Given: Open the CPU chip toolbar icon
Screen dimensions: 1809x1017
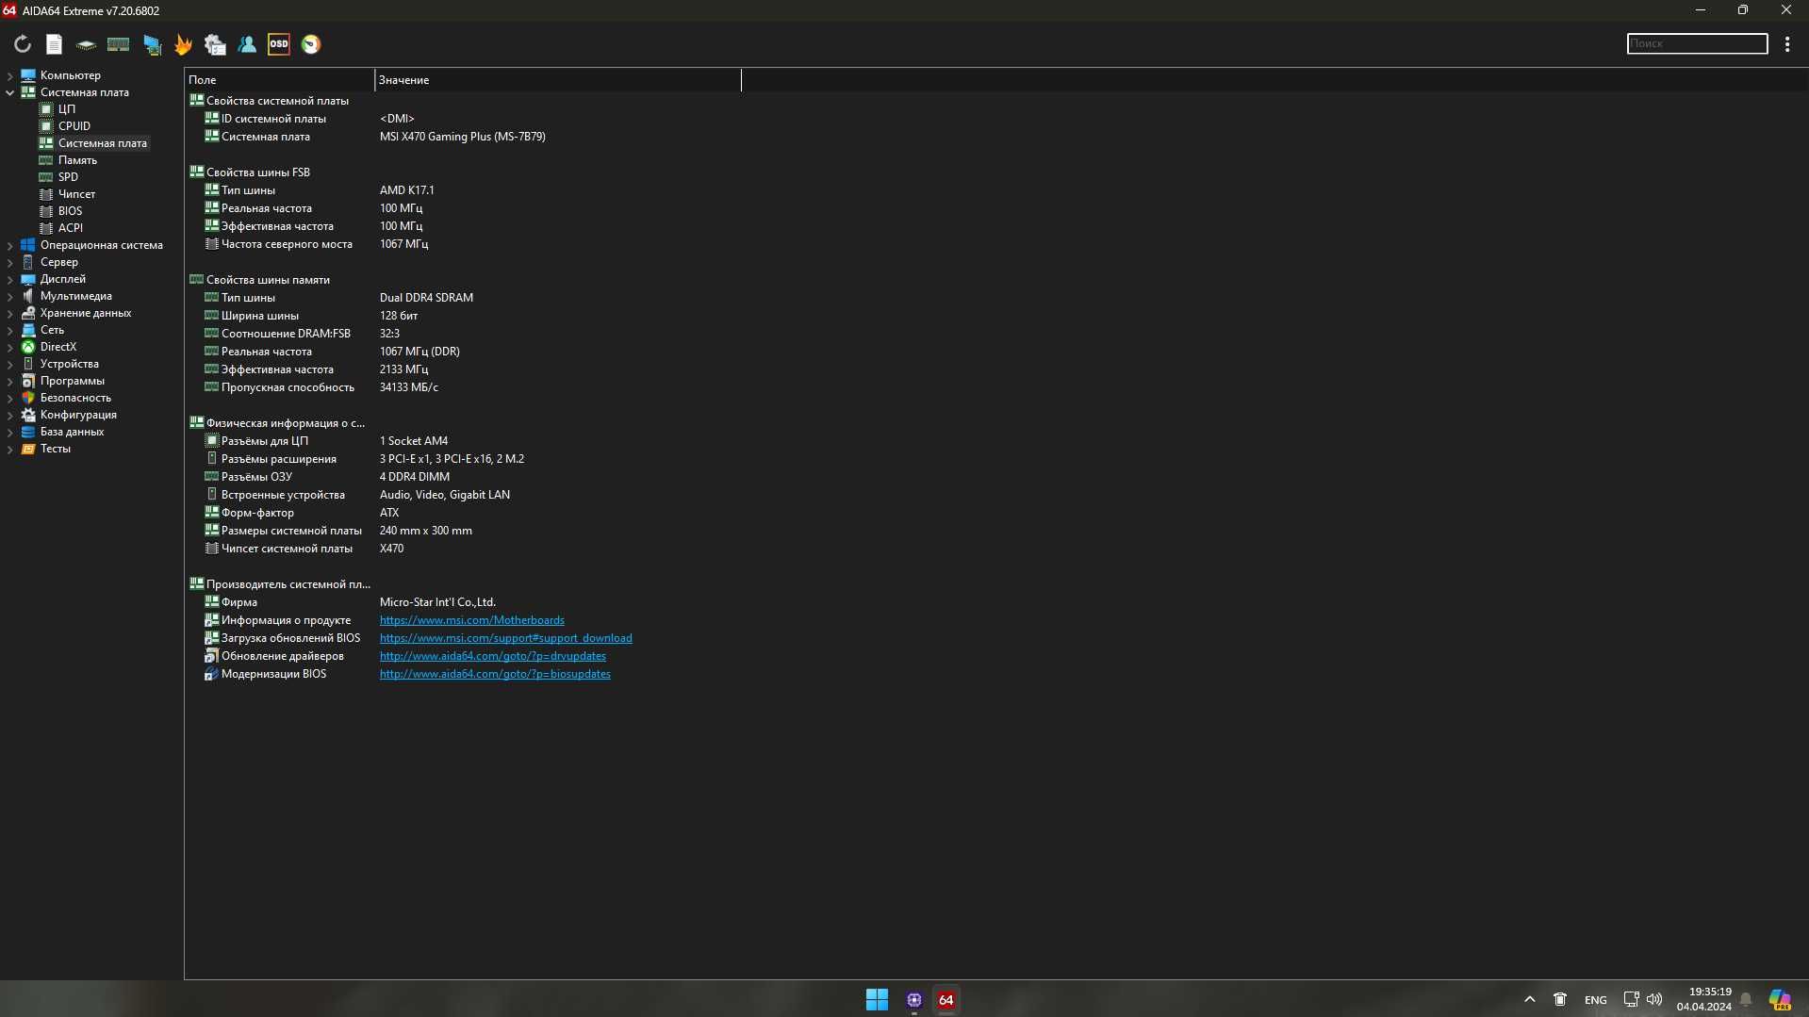Looking at the screenshot, I should pyautogui.click(x=86, y=44).
